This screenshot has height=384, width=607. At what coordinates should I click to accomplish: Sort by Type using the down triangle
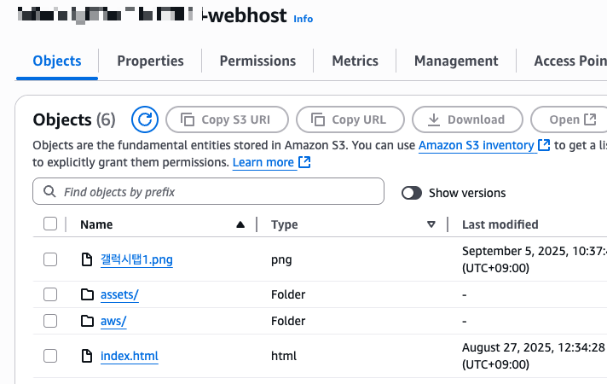click(431, 224)
